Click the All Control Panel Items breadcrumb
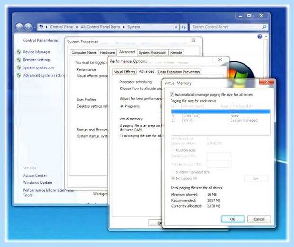 100,27
